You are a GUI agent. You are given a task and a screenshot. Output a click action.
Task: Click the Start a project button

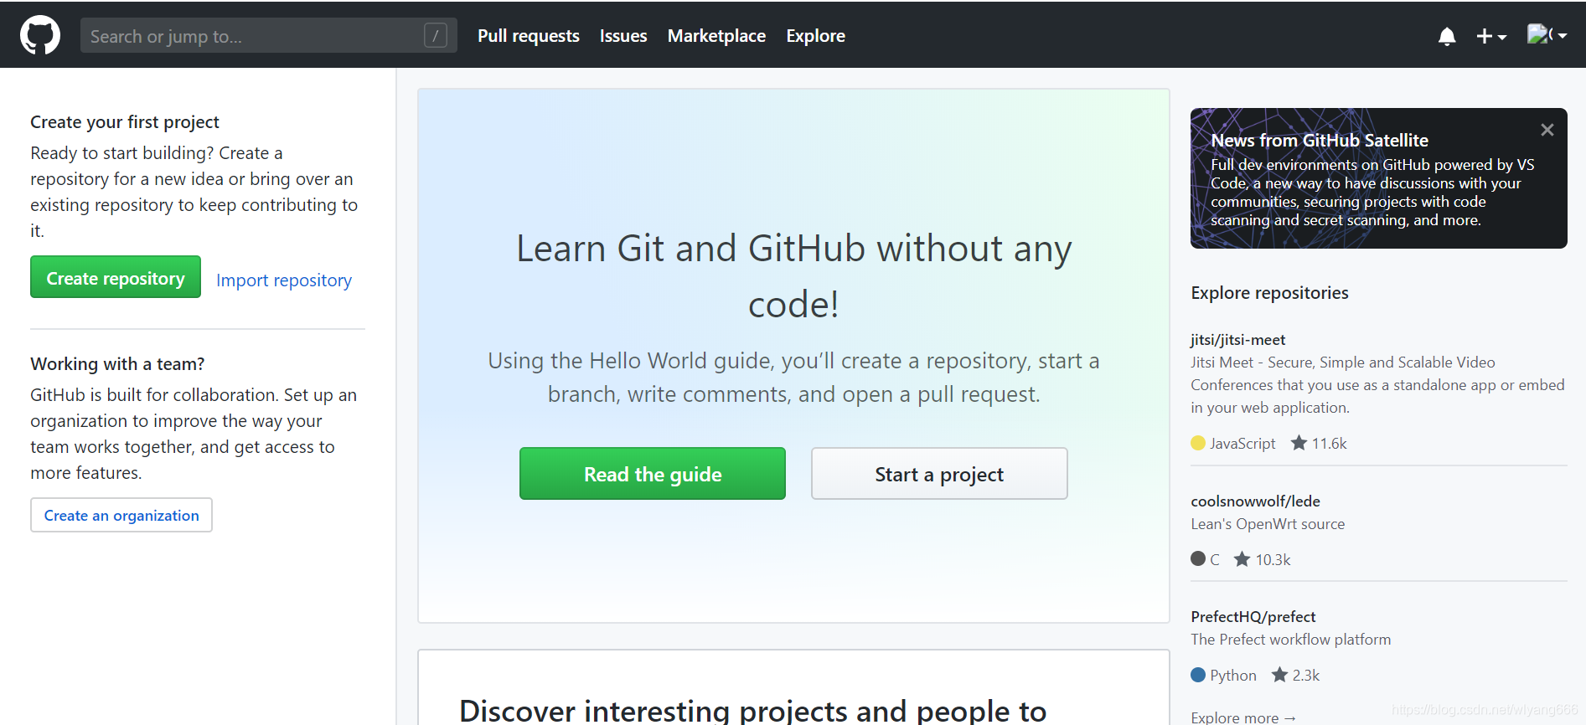click(939, 474)
